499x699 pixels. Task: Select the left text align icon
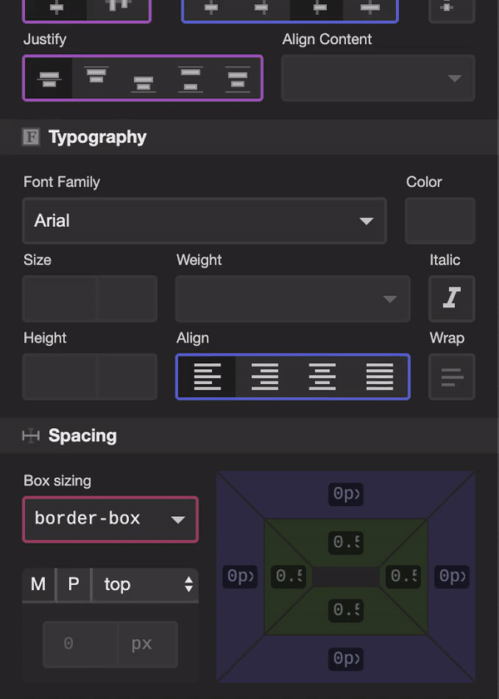(207, 377)
